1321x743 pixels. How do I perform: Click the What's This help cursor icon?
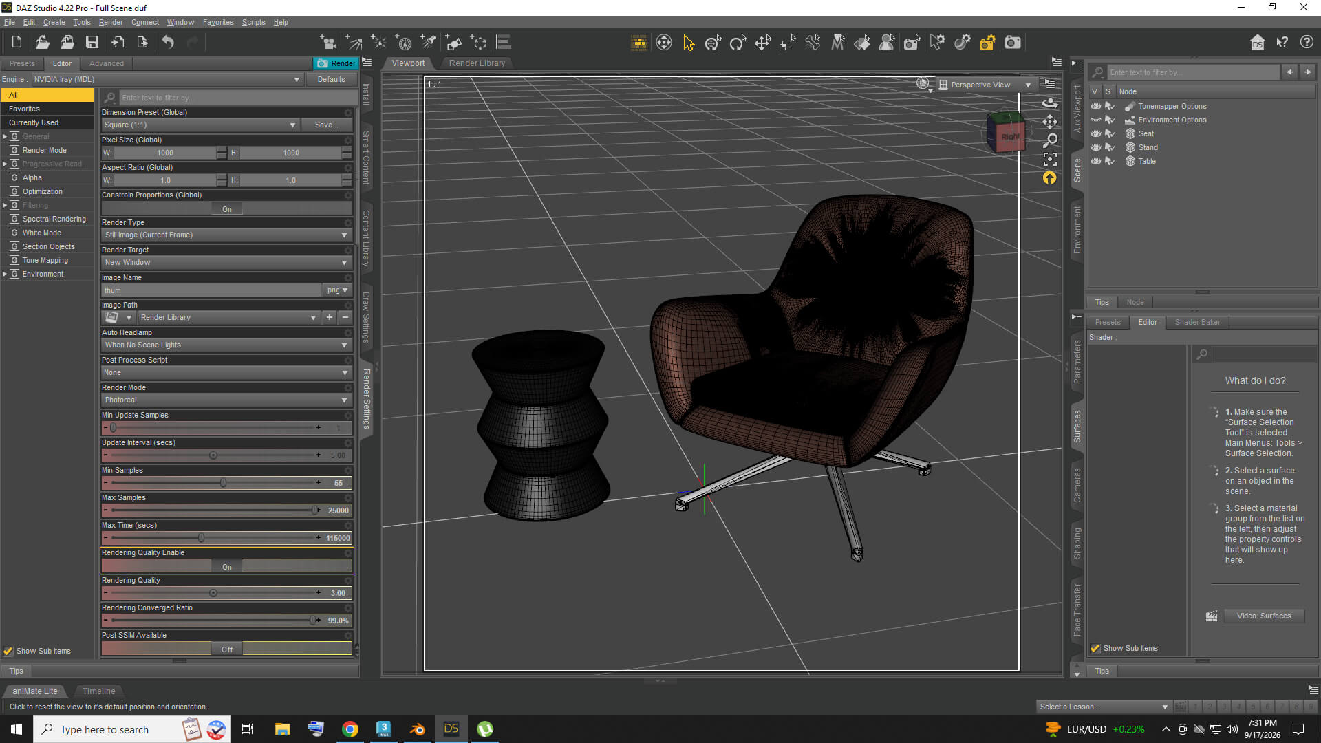tap(1282, 43)
